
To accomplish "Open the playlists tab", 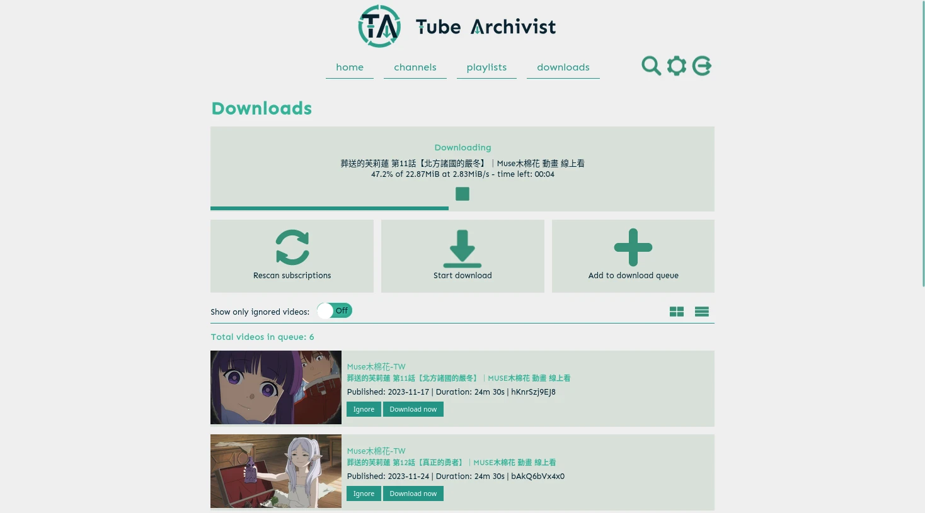I will coord(486,67).
